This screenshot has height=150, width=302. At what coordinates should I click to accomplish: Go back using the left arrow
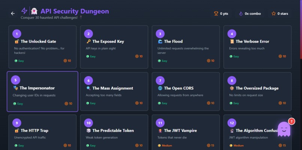tap(13, 13)
